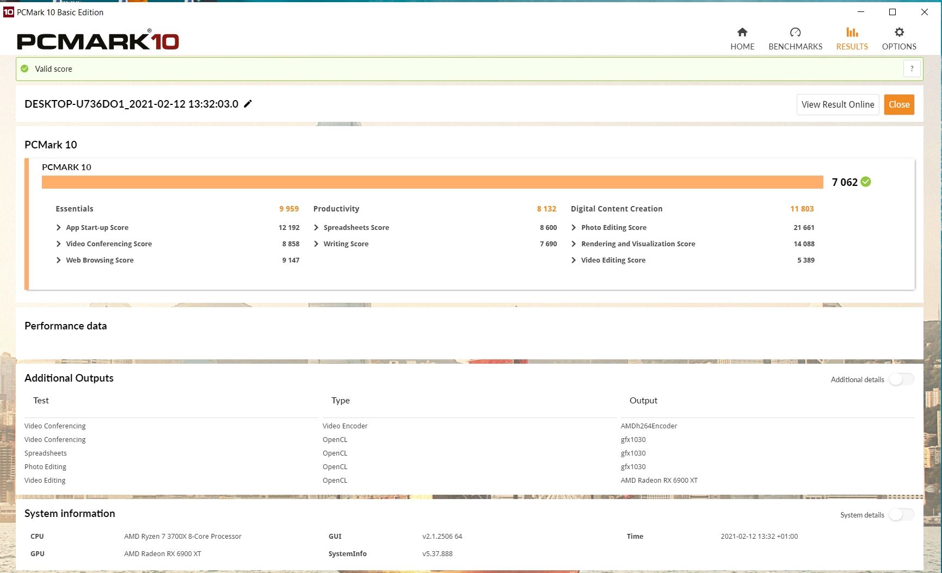The height and width of the screenshot is (573, 942).
Task: Expand Web Browsing Score
Action: tap(58, 260)
